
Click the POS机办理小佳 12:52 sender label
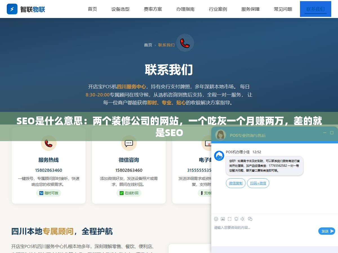pyautogui.click(x=243, y=152)
